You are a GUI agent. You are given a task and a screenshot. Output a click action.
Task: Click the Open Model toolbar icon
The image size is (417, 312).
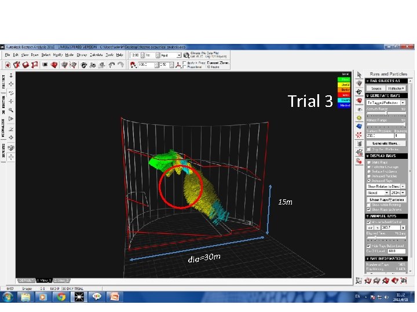(16, 65)
